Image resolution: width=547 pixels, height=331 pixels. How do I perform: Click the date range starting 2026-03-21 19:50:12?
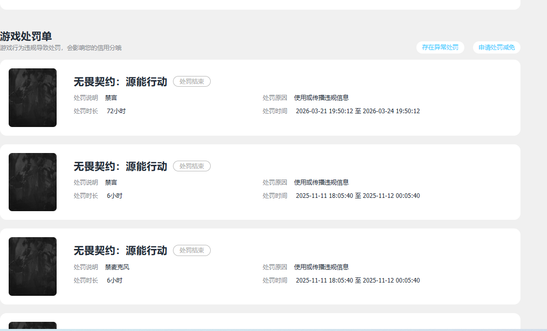point(358,111)
